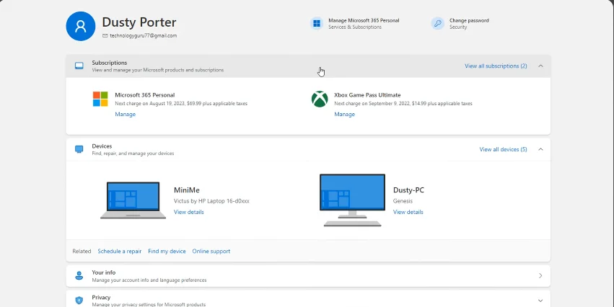Click 'Manage your account info and language preferences'

click(x=149, y=280)
